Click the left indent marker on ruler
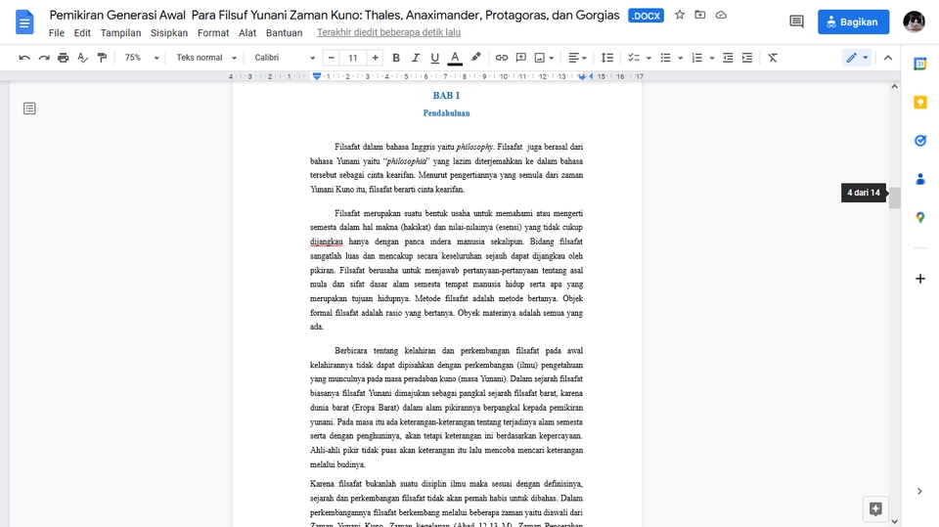The image size is (939, 527). pyautogui.click(x=317, y=77)
